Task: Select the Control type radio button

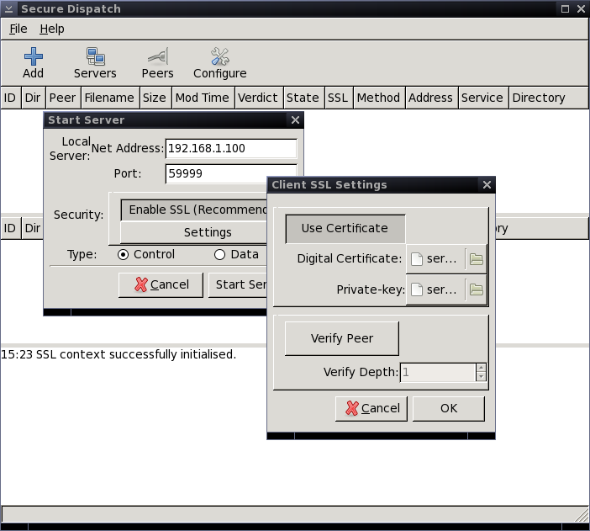Action: tap(124, 254)
